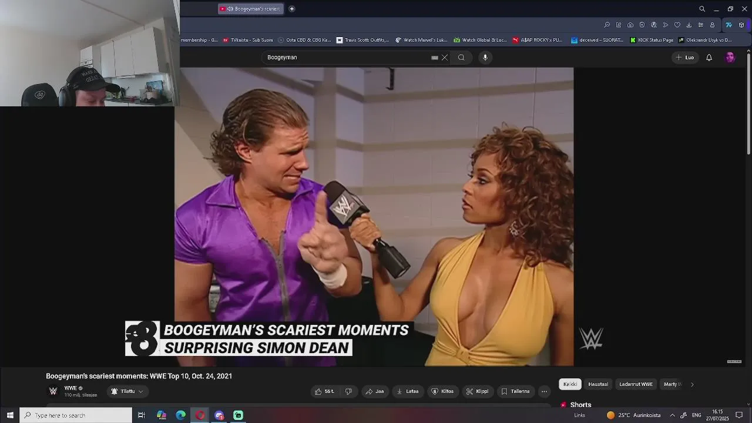Click the Lataa download button
The height and width of the screenshot is (423, 752).
click(408, 391)
